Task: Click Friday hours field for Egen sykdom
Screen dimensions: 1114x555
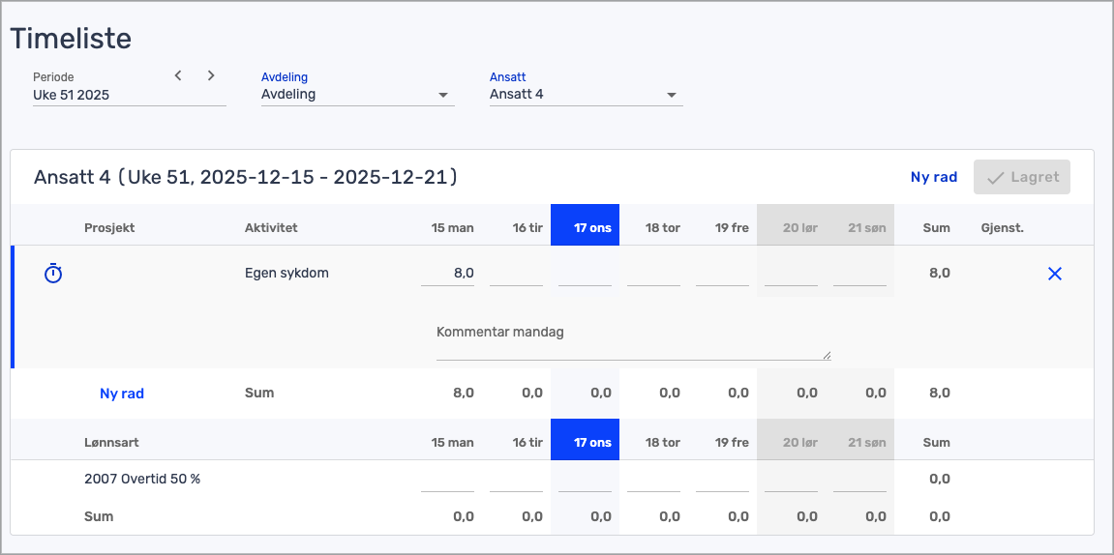Action: point(722,274)
